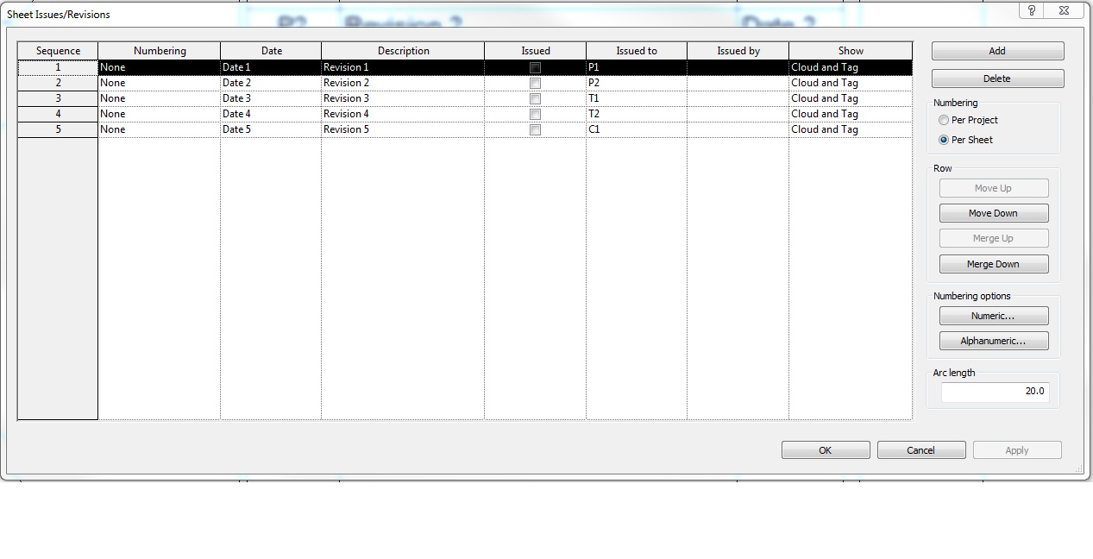
Task: Open the dialog Help question mark icon
Action: coord(1032,10)
